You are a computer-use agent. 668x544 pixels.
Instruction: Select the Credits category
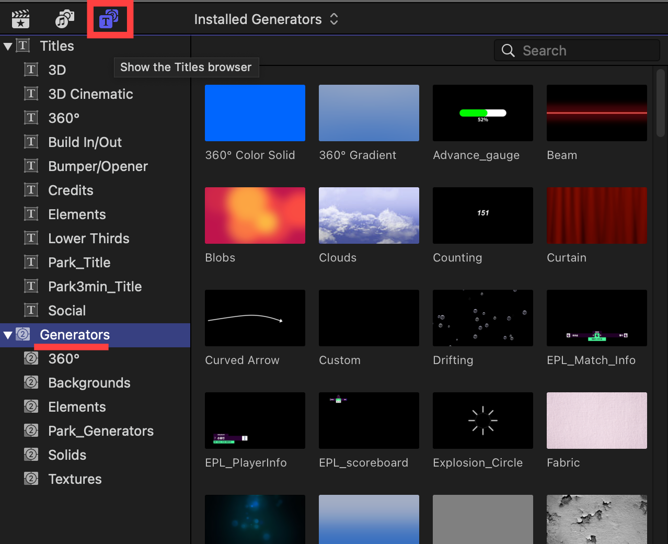click(95, 190)
